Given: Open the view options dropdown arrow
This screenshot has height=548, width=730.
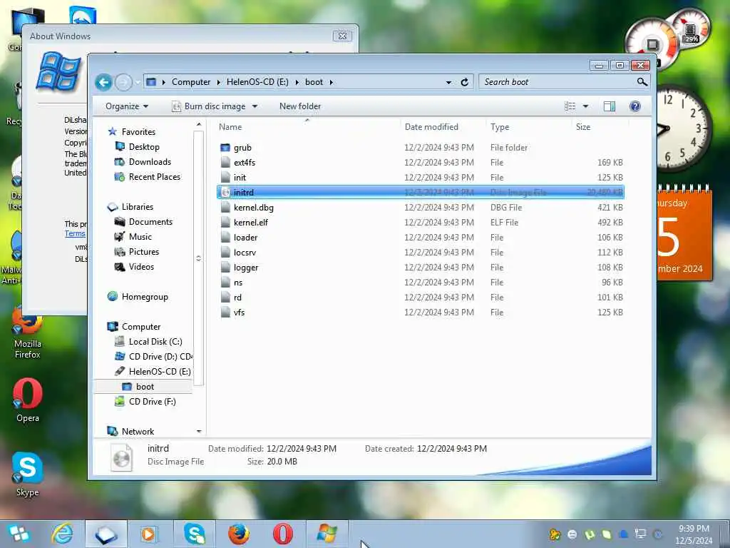Looking at the screenshot, I should coord(585,106).
